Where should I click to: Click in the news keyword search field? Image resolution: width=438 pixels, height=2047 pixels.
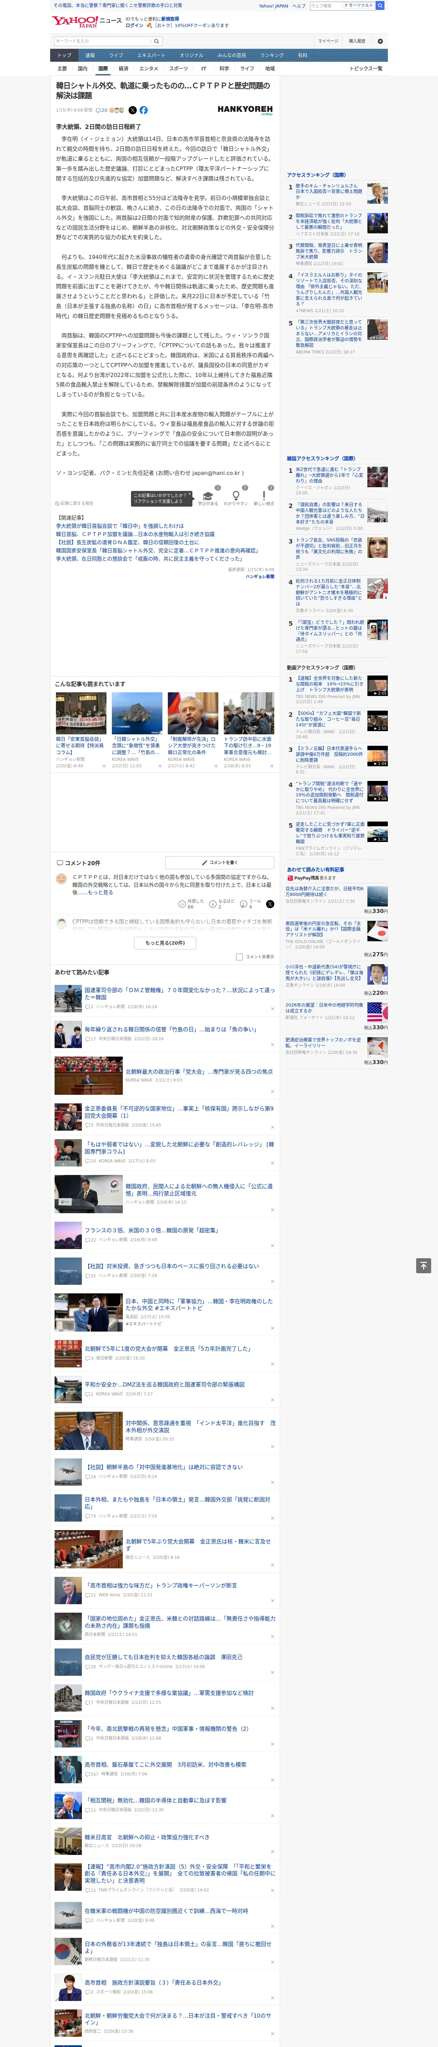point(103,41)
